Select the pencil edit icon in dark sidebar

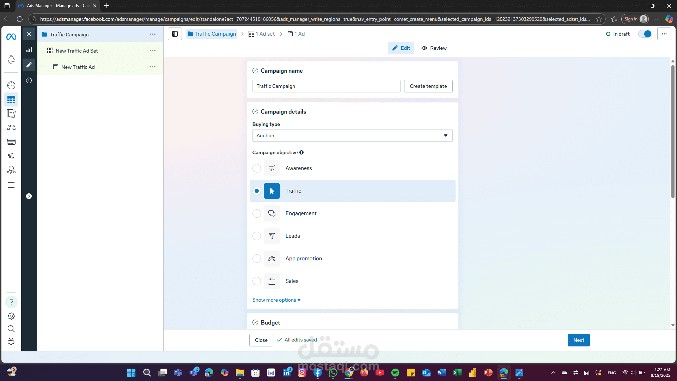pyautogui.click(x=29, y=65)
